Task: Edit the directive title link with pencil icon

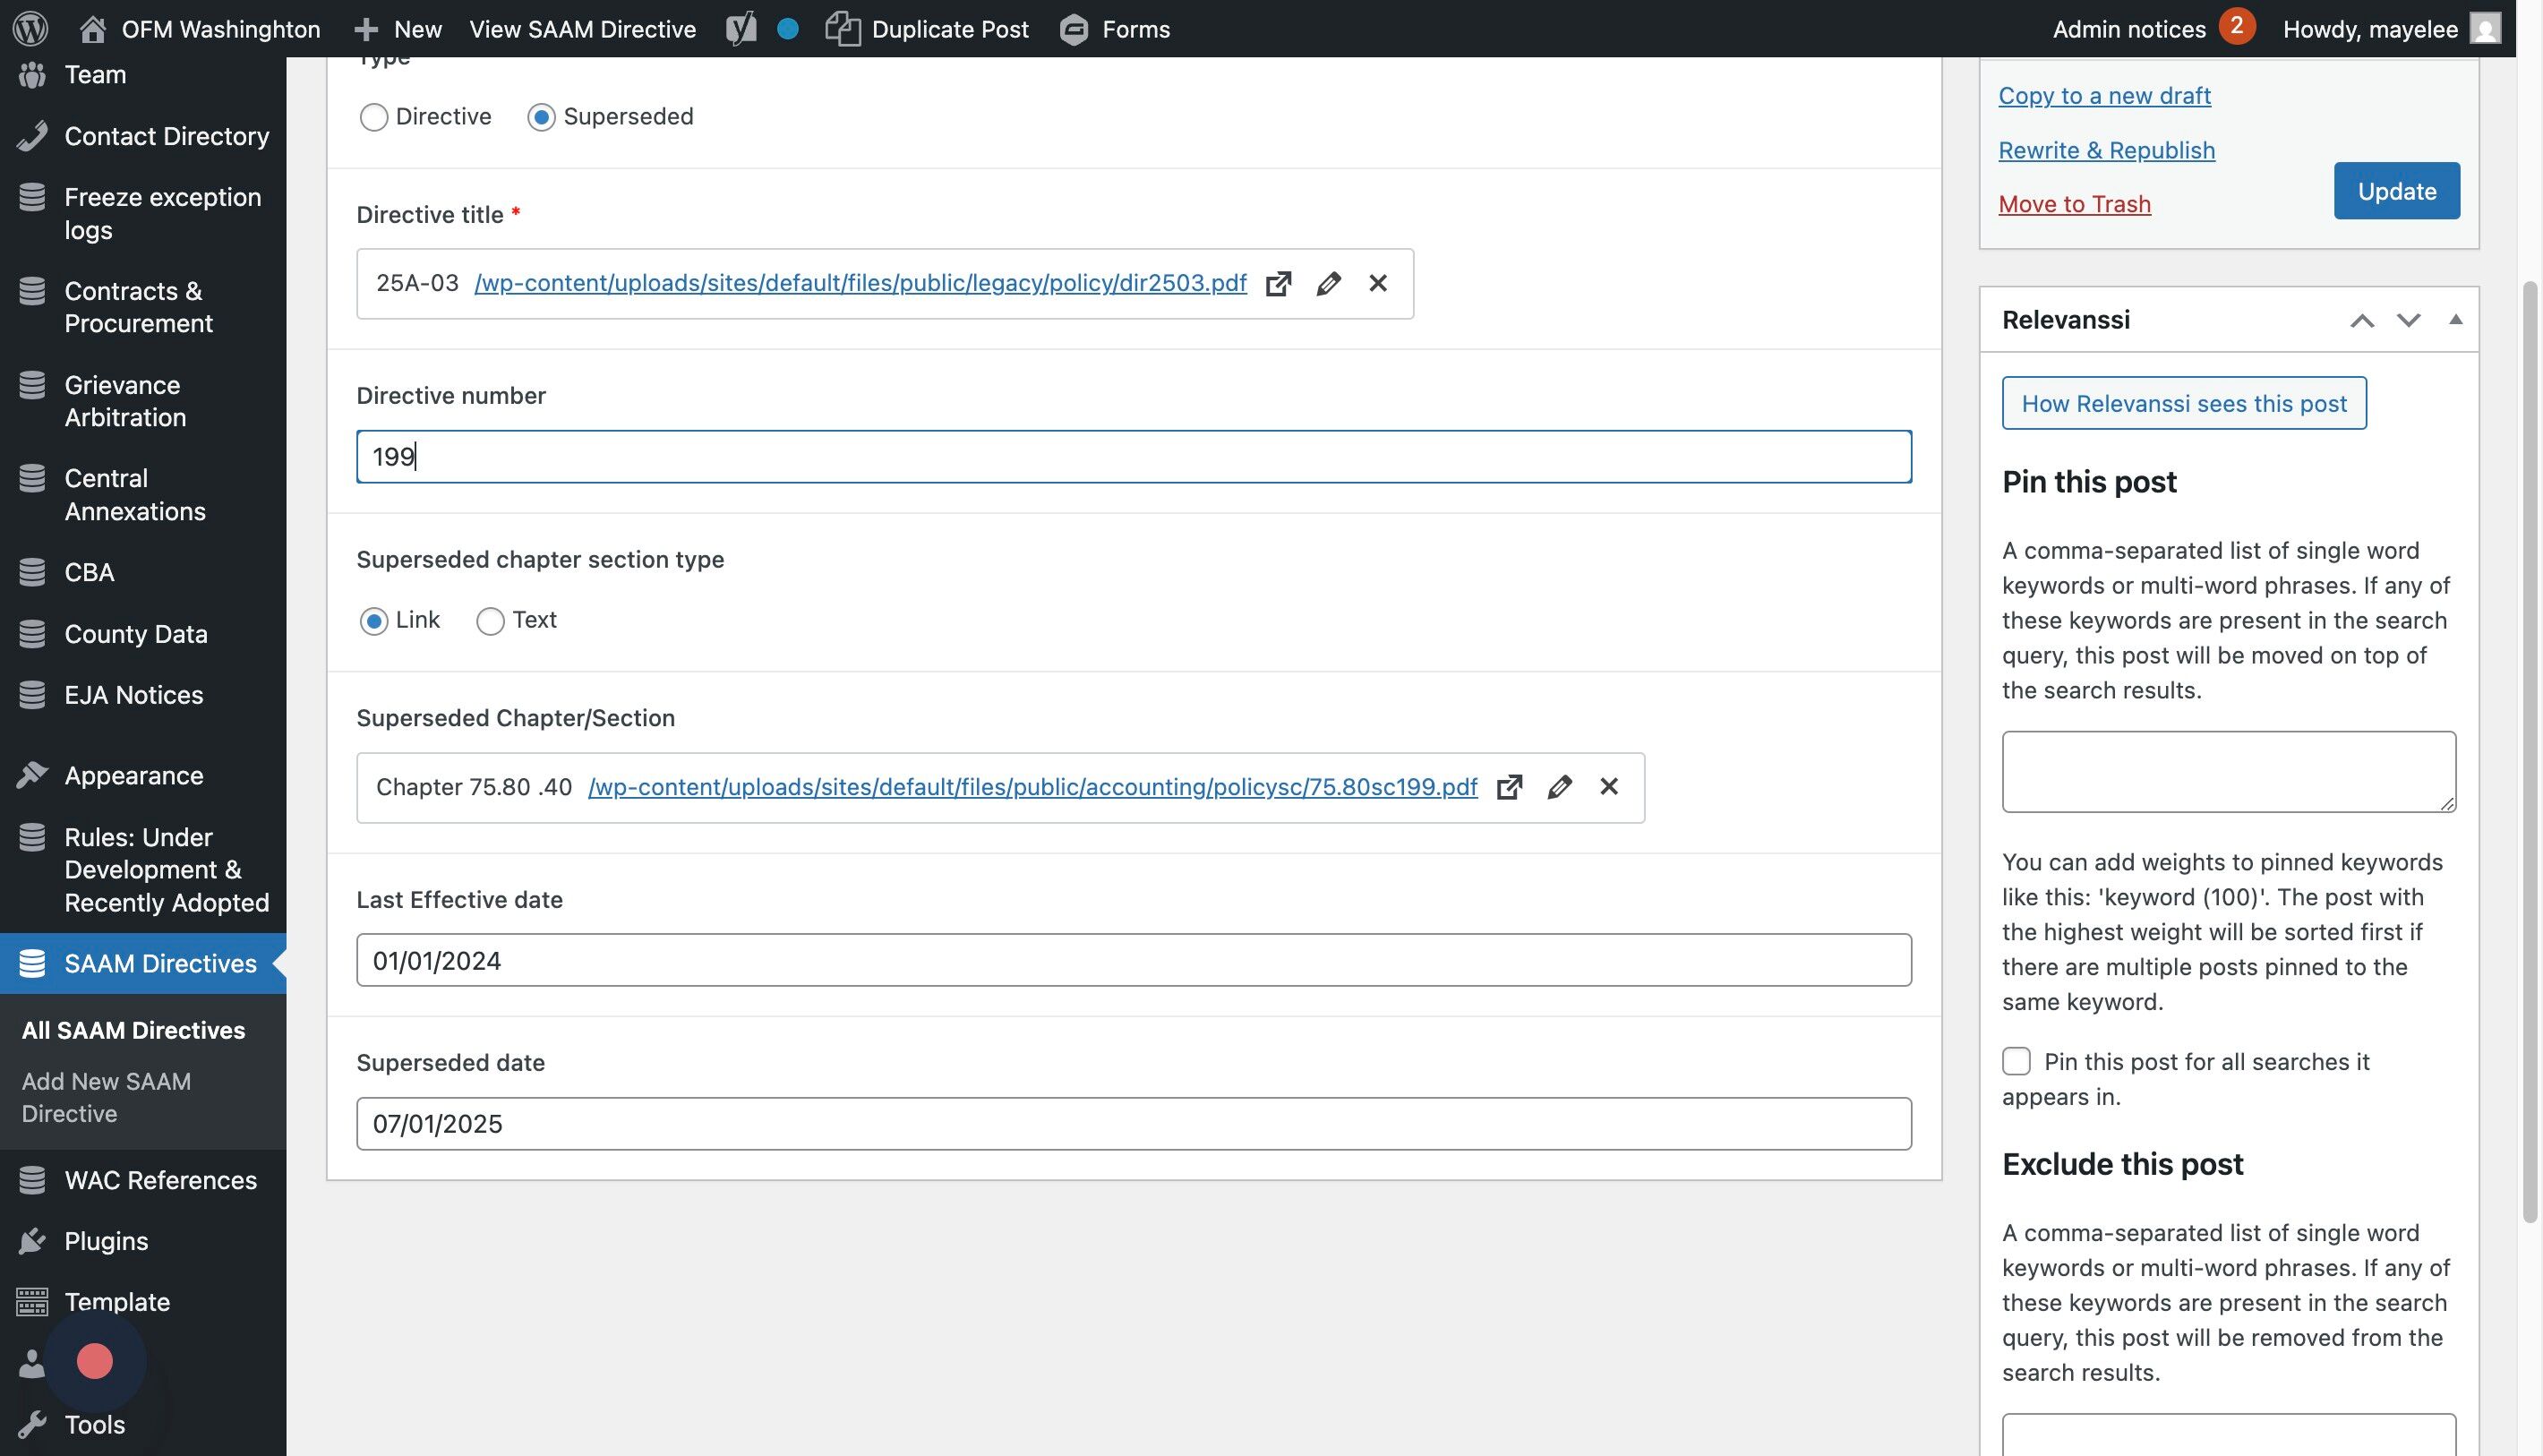Action: (1328, 284)
